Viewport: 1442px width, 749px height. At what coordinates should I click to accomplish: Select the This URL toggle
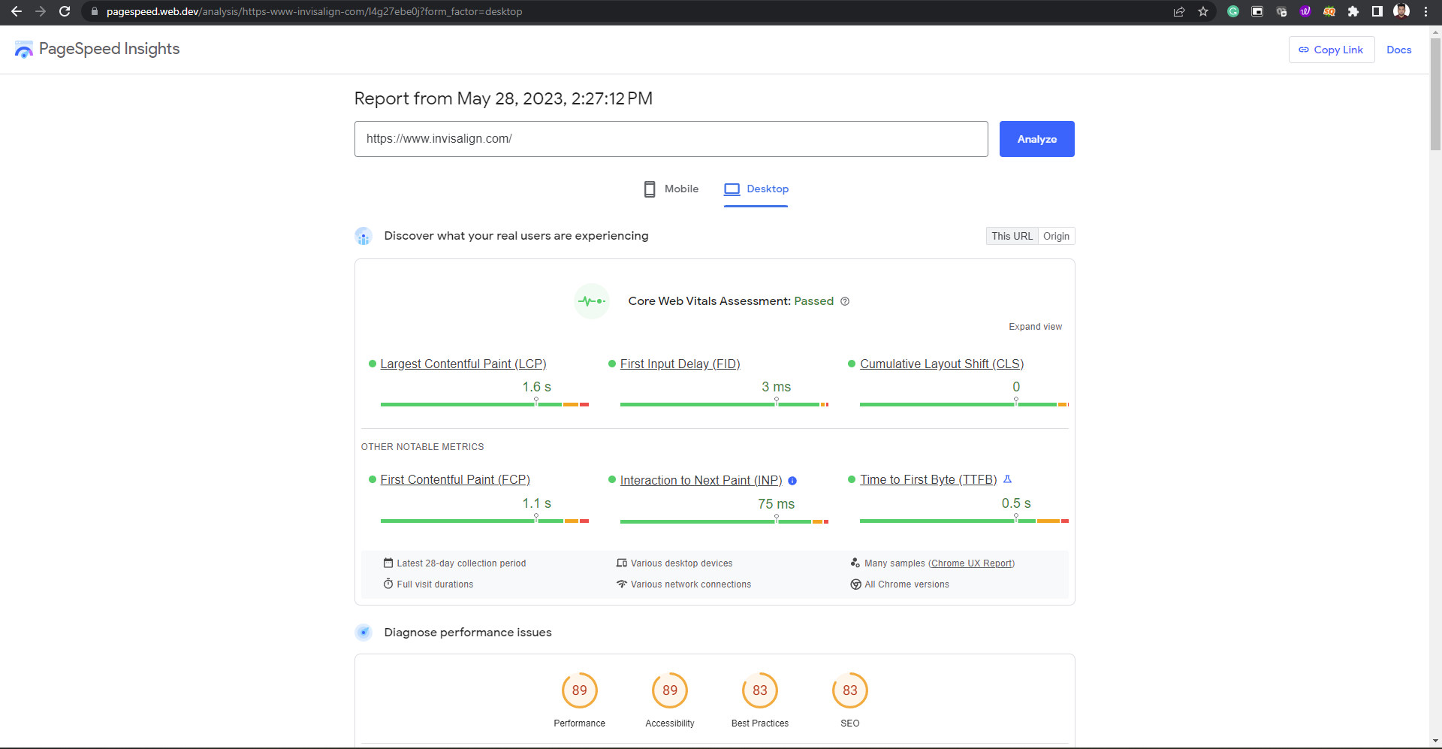coord(1012,236)
